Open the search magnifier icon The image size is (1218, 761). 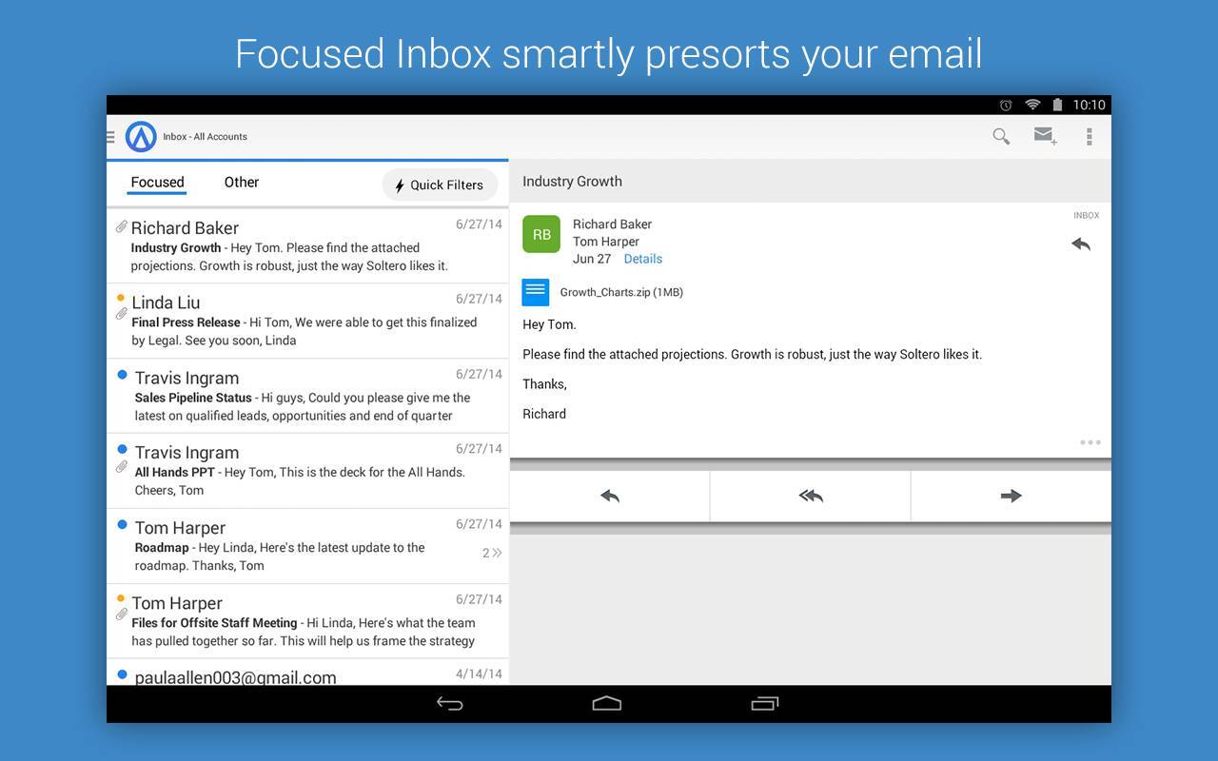pyautogui.click(x=1001, y=137)
